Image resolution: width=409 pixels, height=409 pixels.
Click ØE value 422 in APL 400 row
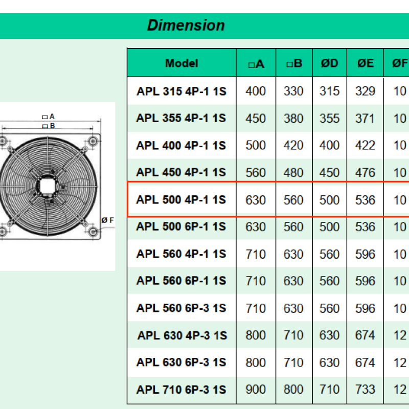point(365,146)
